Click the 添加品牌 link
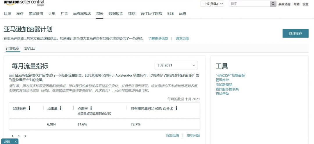Viewport: 314px width, 144px height. tap(172, 136)
